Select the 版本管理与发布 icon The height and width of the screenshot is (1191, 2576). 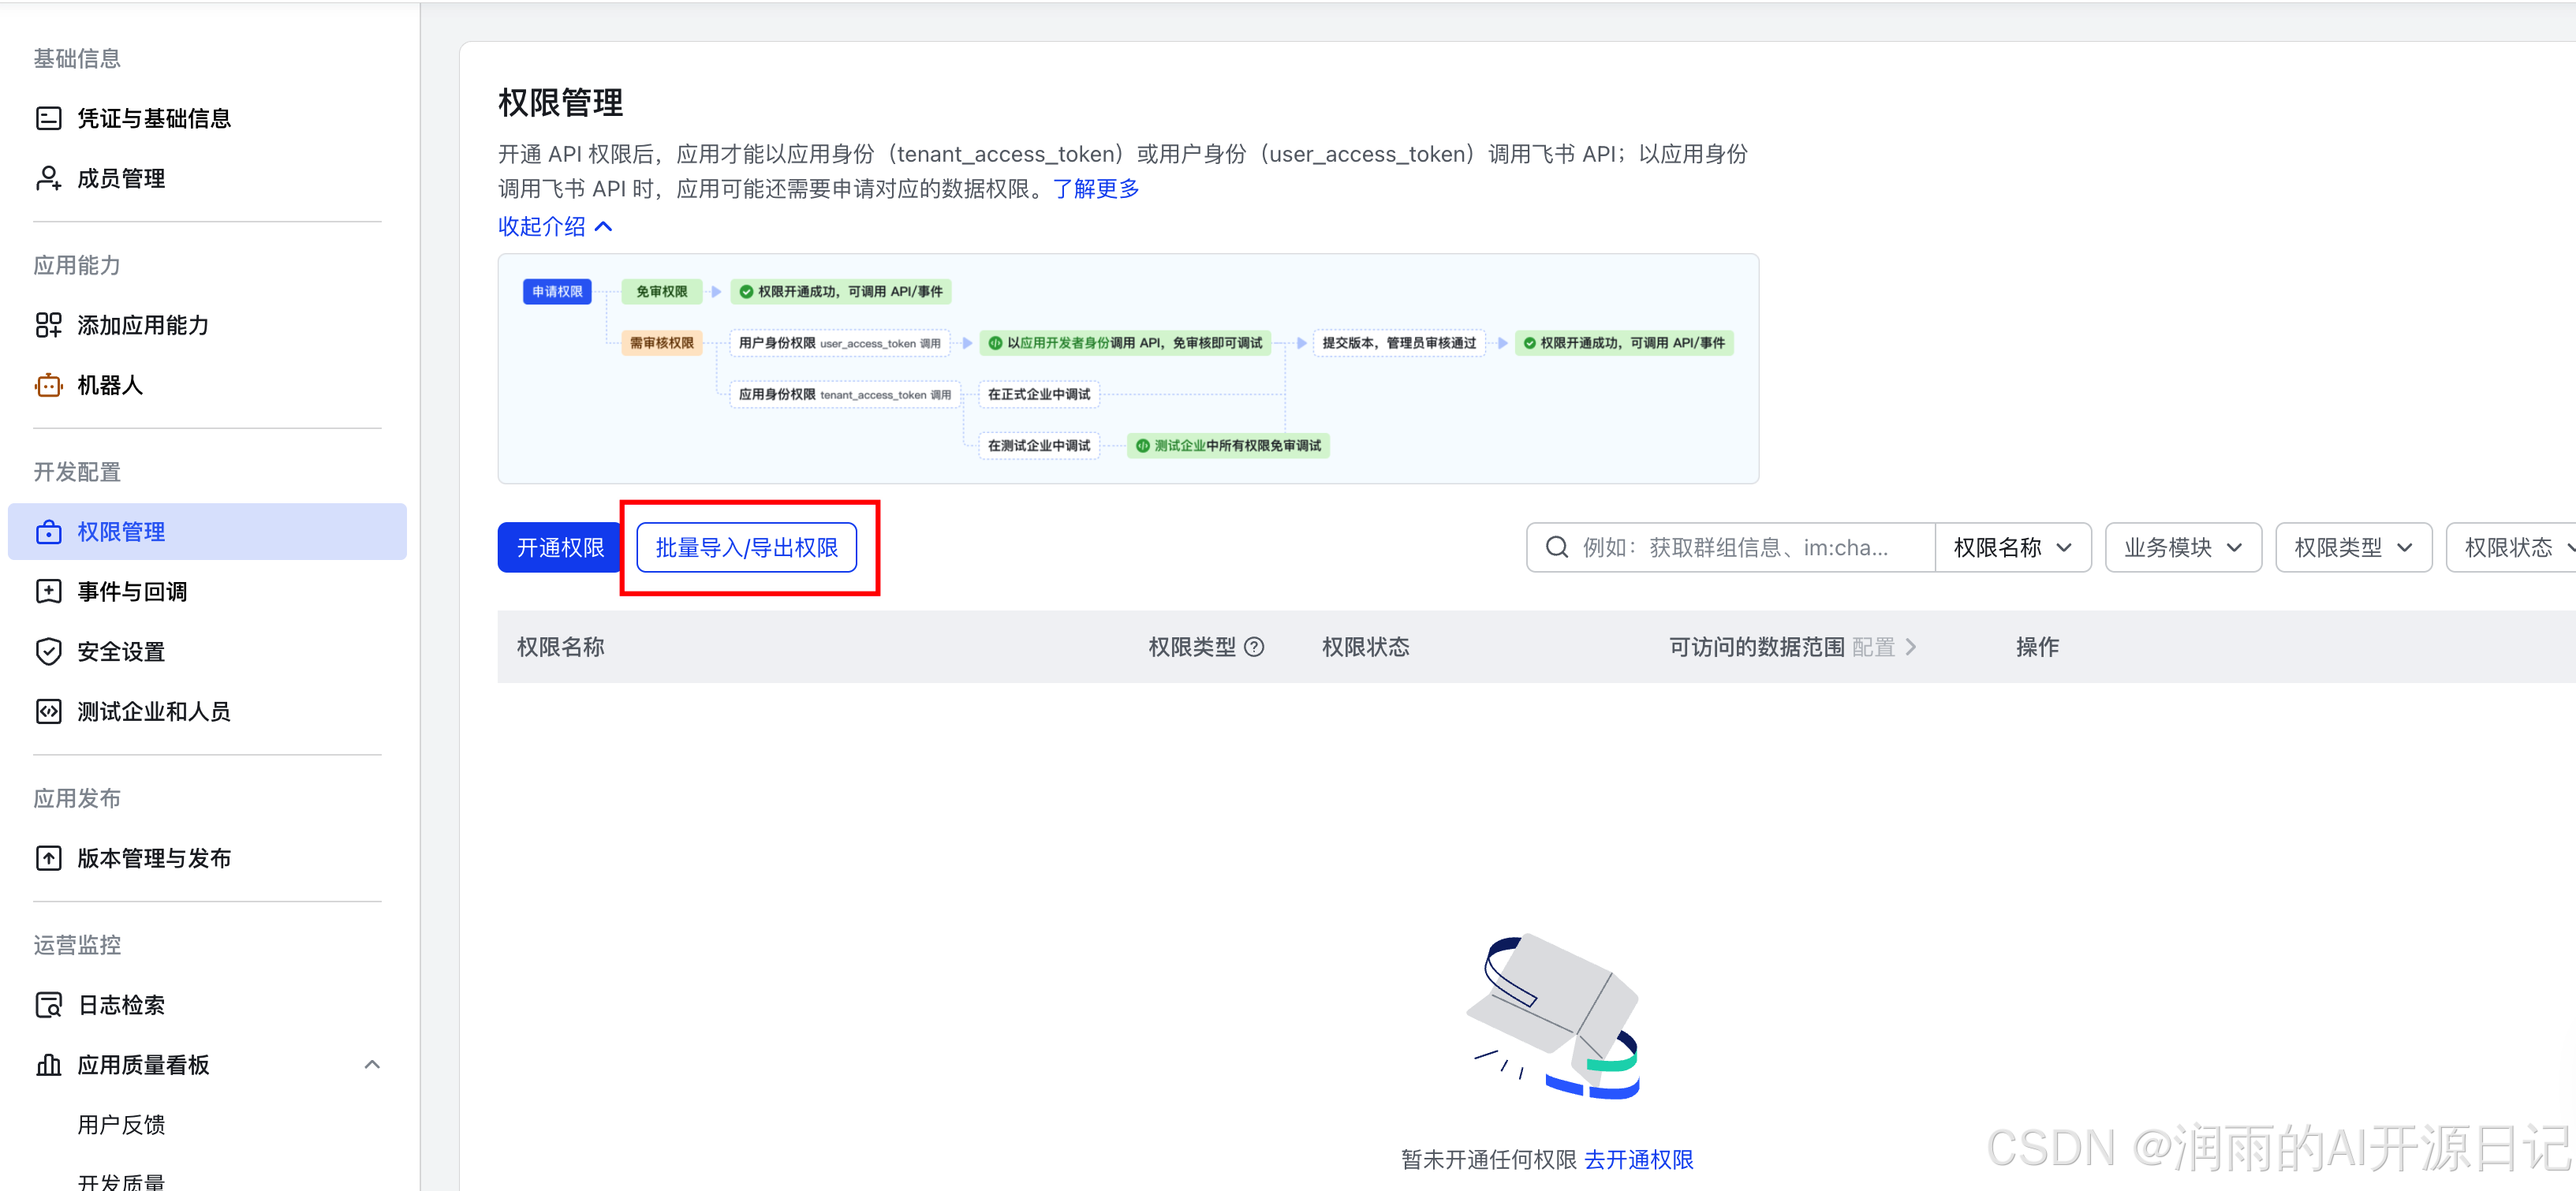click(x=49, y=857)
